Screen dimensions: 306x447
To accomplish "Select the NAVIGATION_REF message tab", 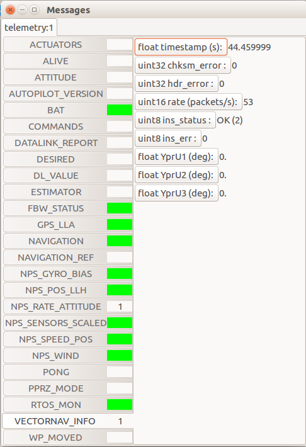I will click(68, 257).
